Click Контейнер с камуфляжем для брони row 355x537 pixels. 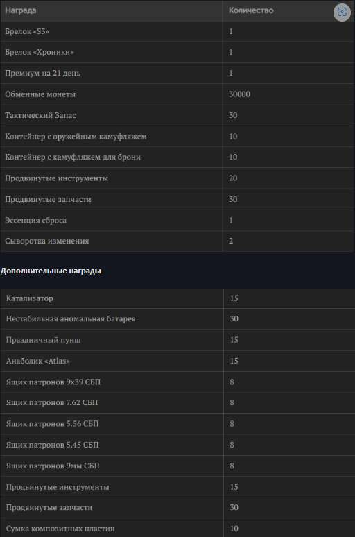click(177, 157)
